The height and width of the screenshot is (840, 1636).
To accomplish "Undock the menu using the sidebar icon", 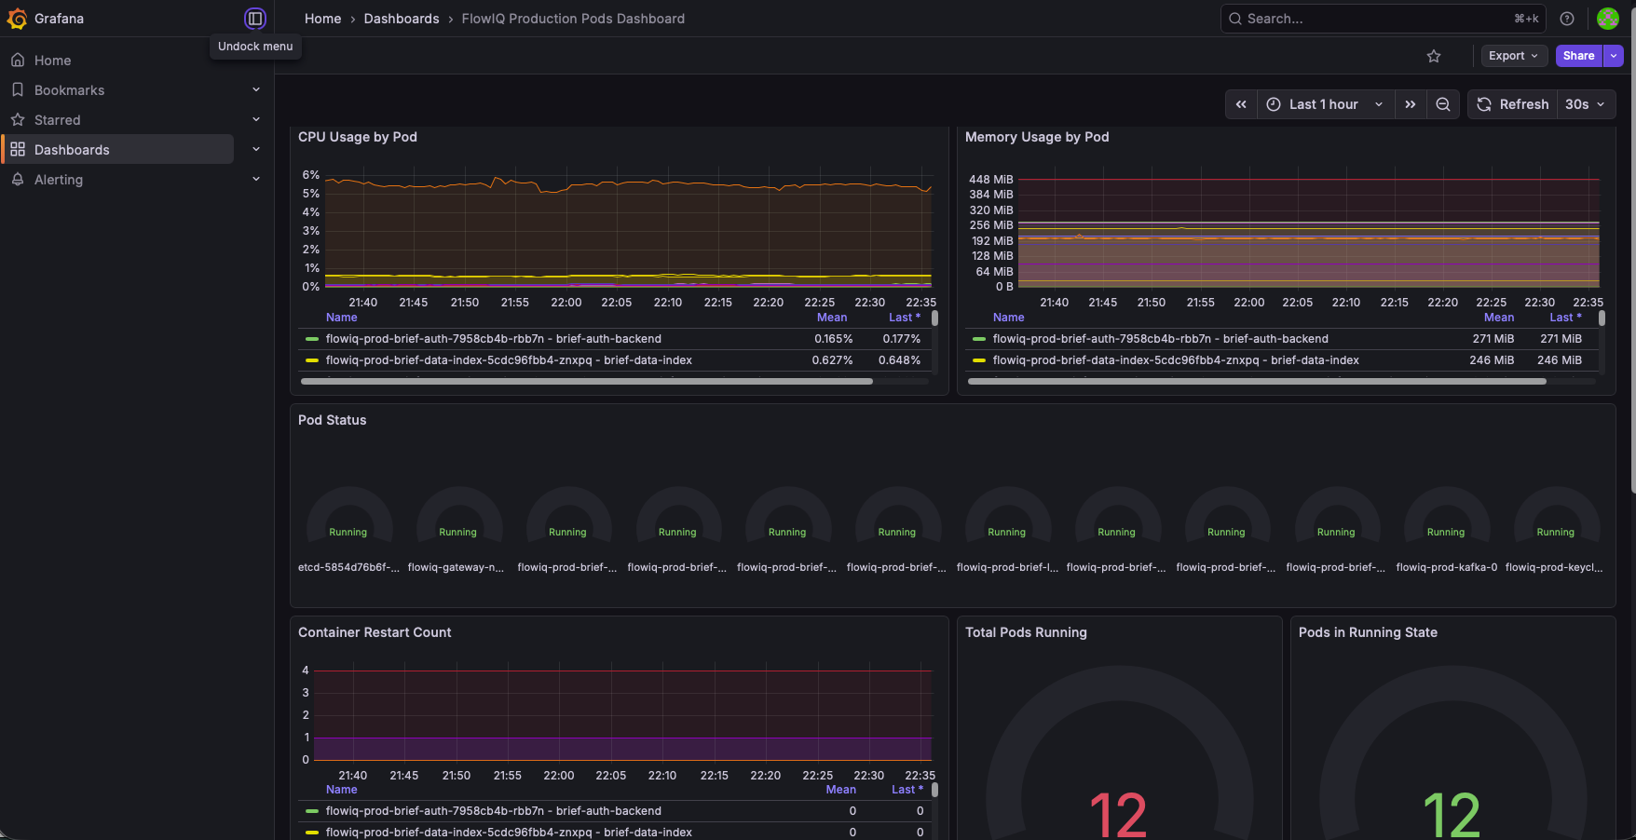I will (x=255, y=19).
